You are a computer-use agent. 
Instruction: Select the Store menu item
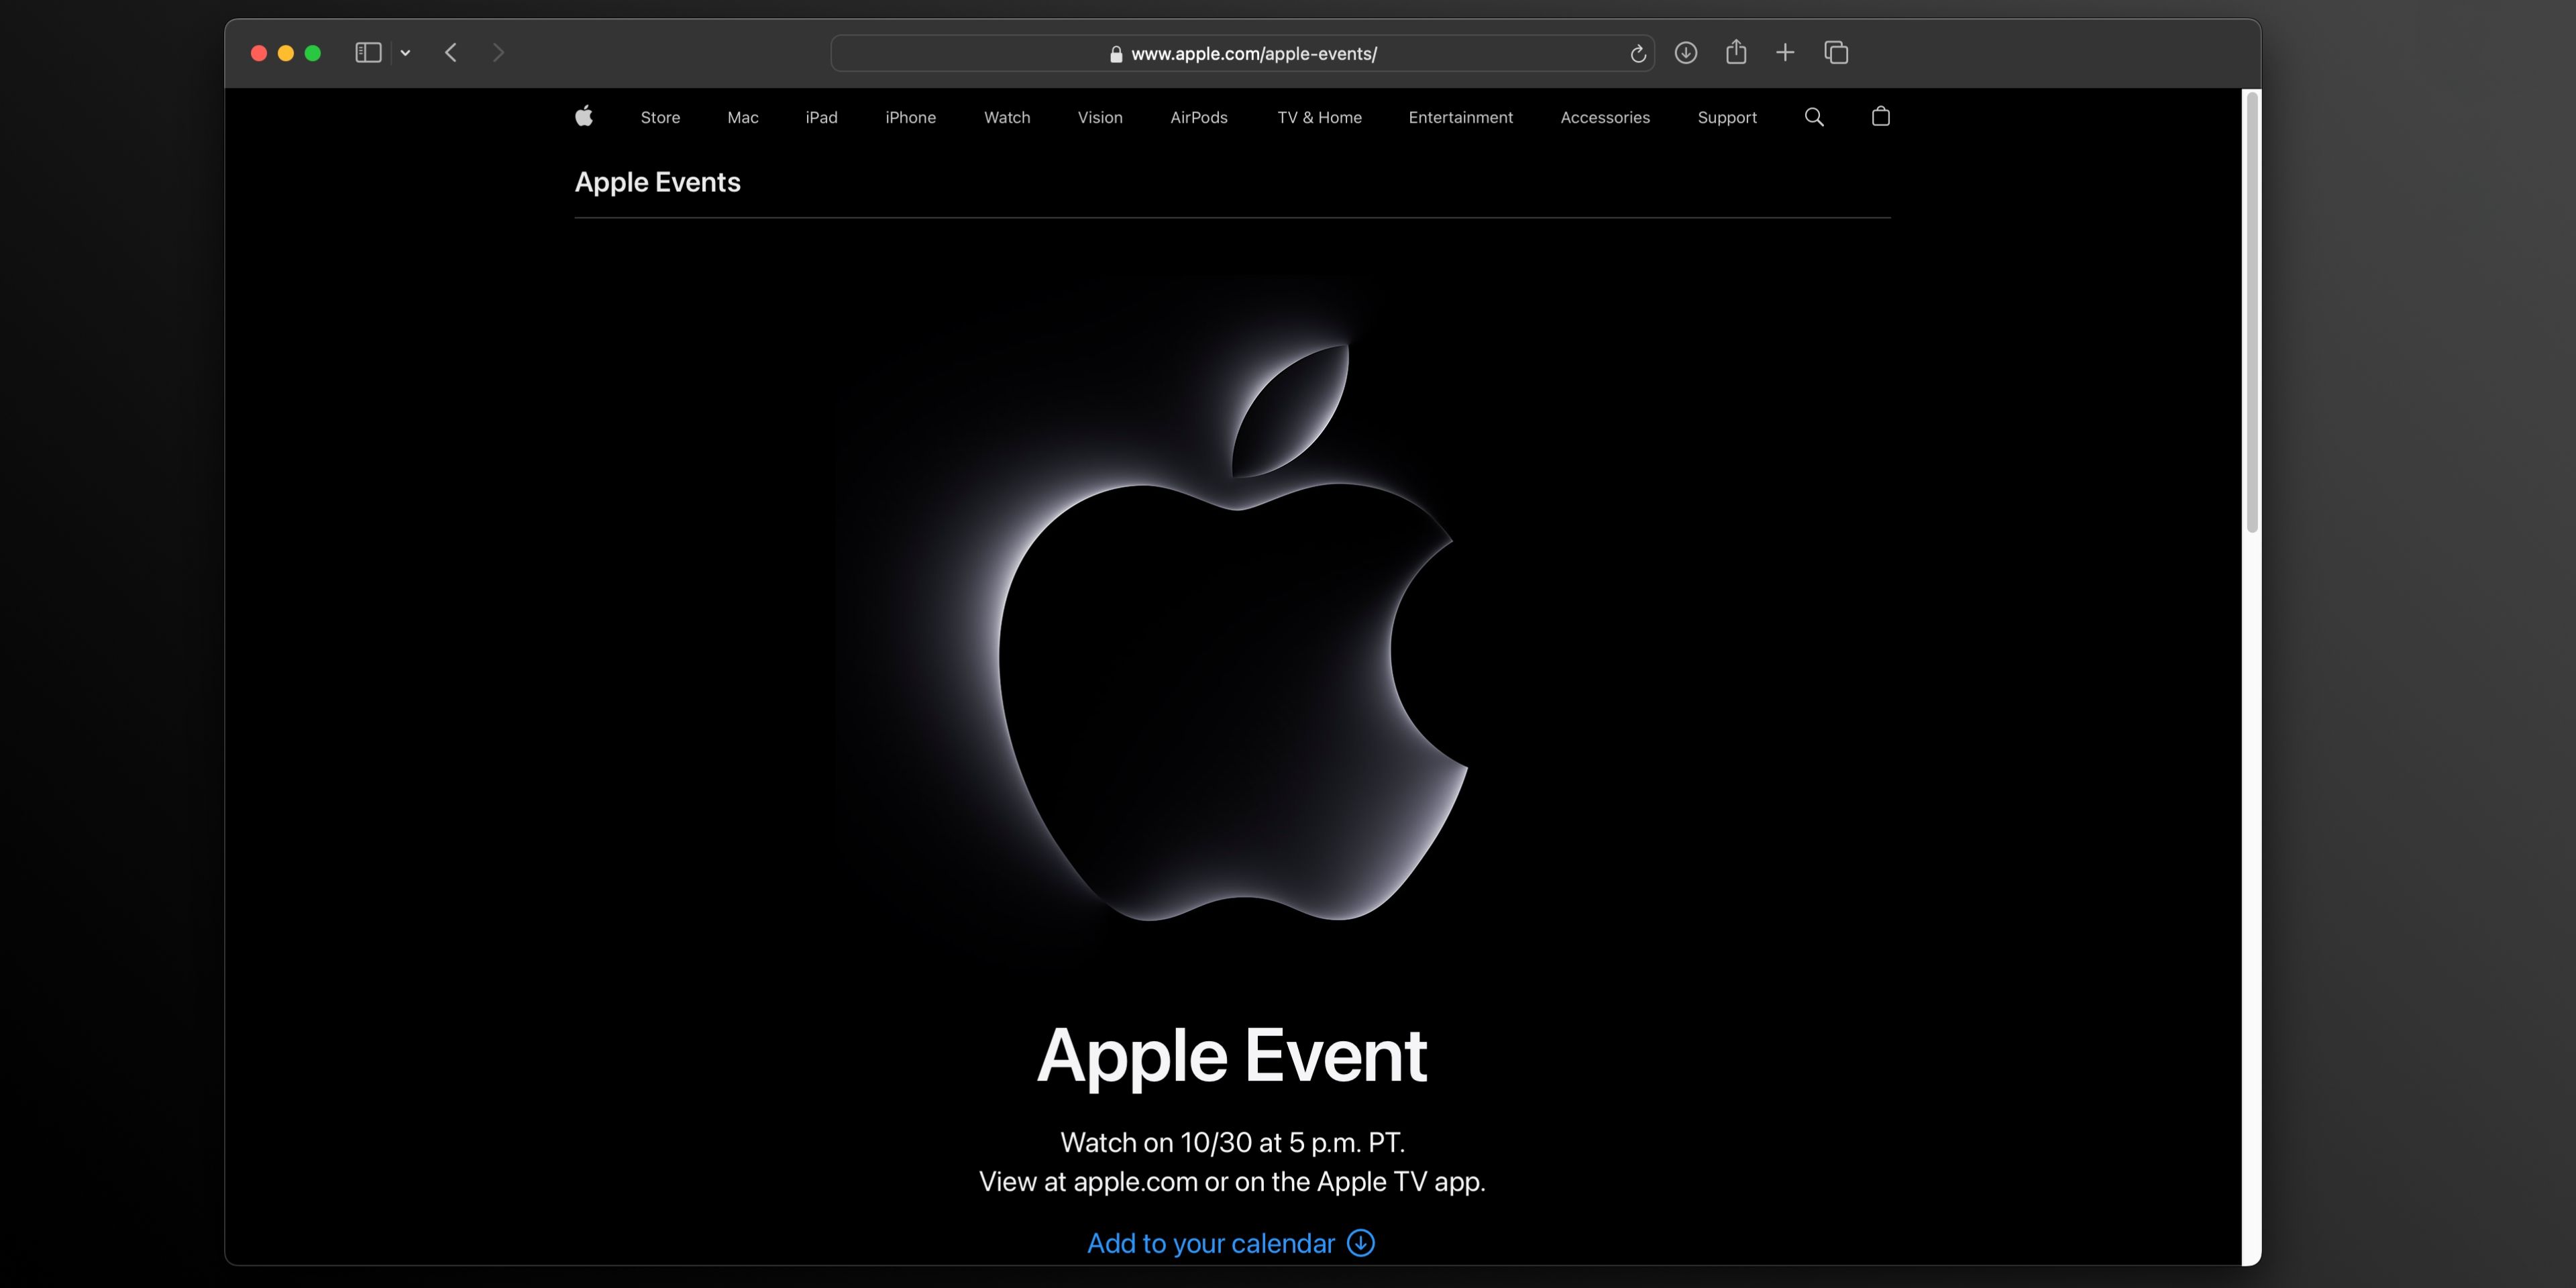[659, 117]
